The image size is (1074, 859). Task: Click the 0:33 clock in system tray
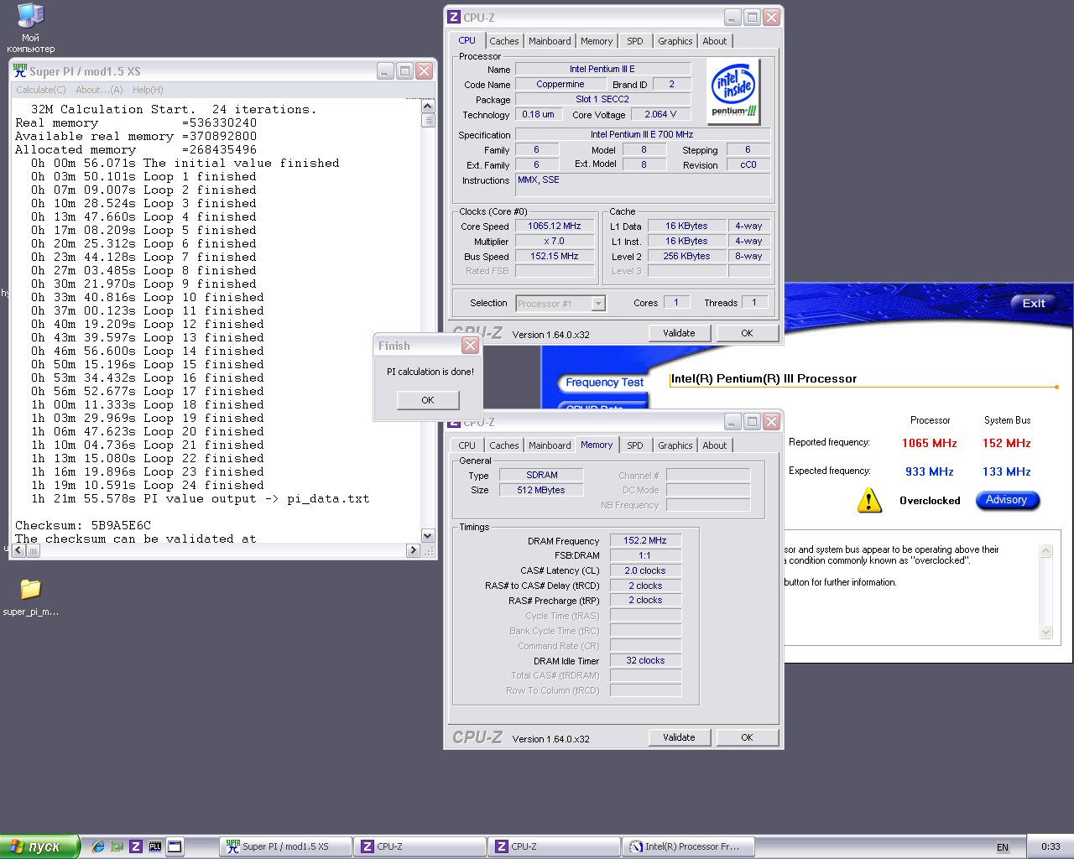[1051, 847]
